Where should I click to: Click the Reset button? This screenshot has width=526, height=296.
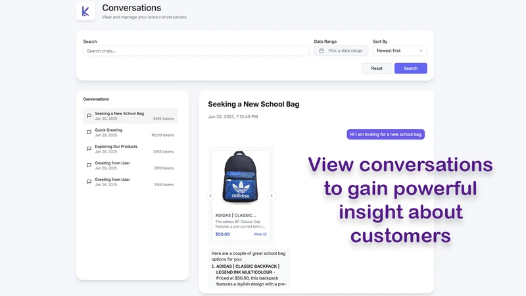(377, 68)
